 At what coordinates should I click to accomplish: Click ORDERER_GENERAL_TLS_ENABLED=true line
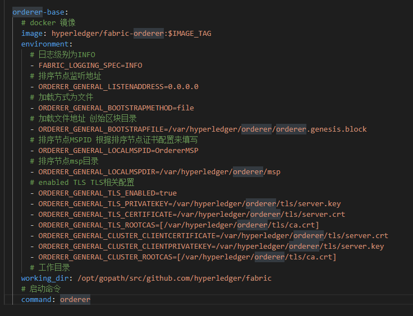pyautogui.click(x=103, y=193)
